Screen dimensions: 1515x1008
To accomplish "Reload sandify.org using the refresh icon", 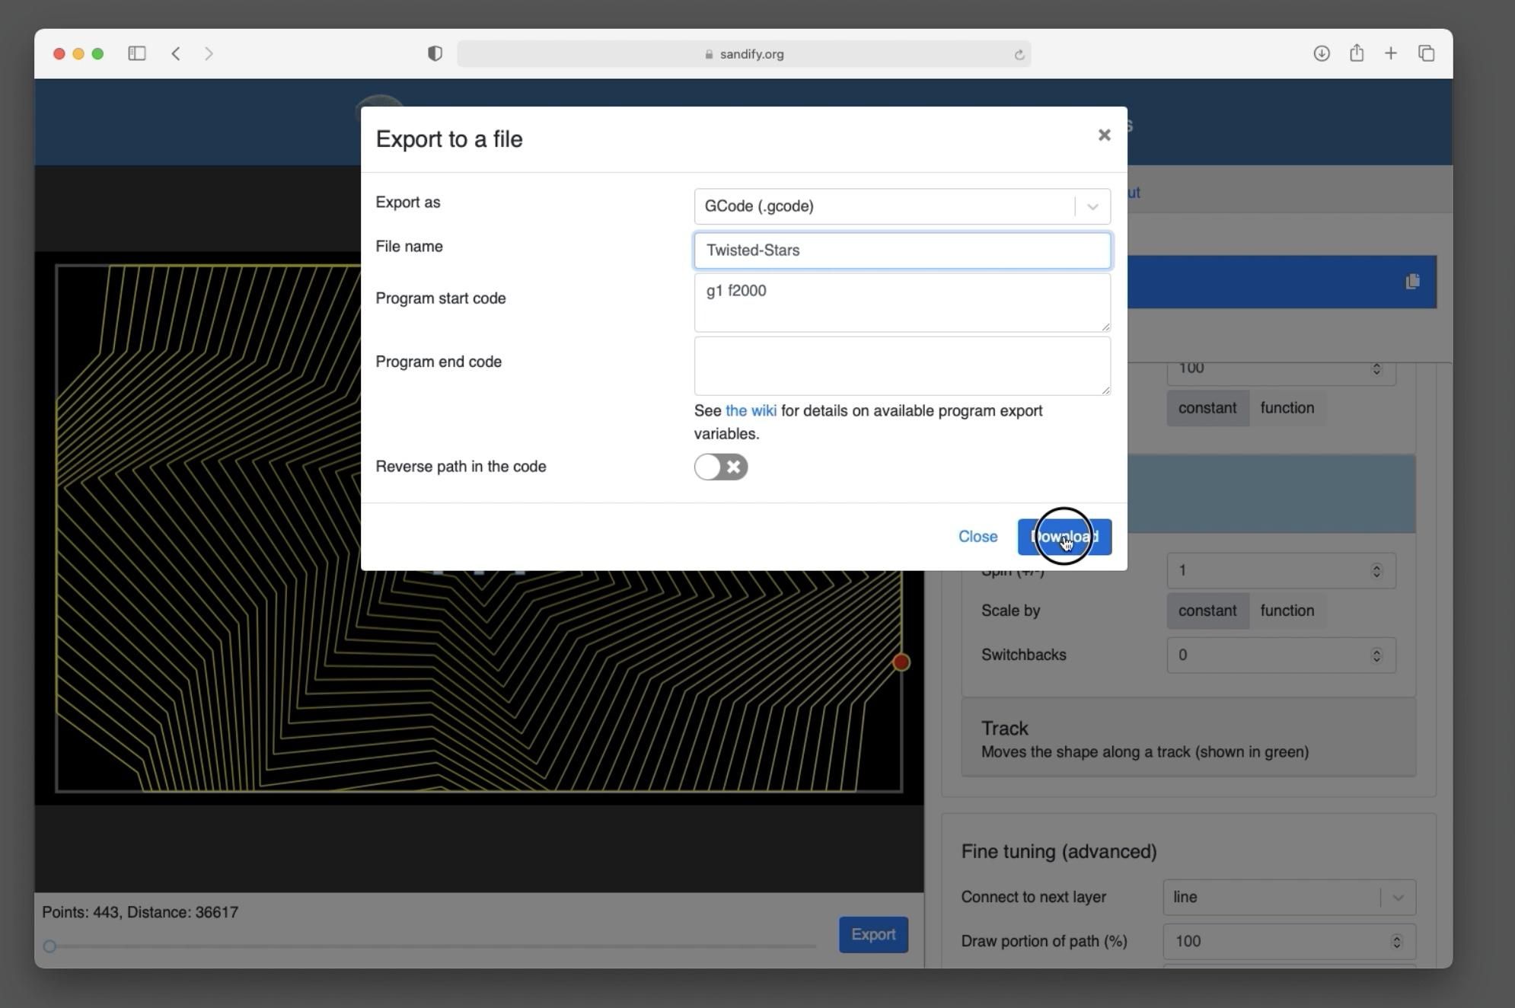I will (x=1019, y=54).
